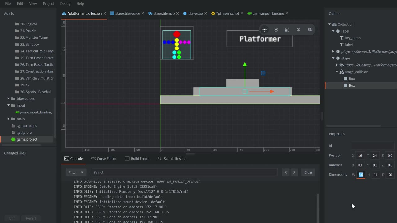397x223 pixels.
Task: Open the console Filter dropdown
Action: (76, 173)
